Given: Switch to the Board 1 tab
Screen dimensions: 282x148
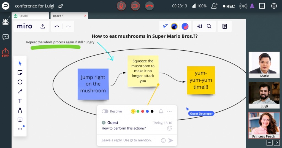Looking at the screenshot, I should pyautogui.click(x=67, y=16).
